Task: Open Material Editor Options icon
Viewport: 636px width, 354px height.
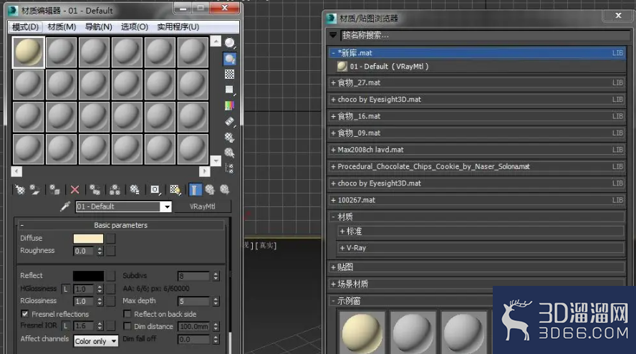Action: click(x=230, y=137)
